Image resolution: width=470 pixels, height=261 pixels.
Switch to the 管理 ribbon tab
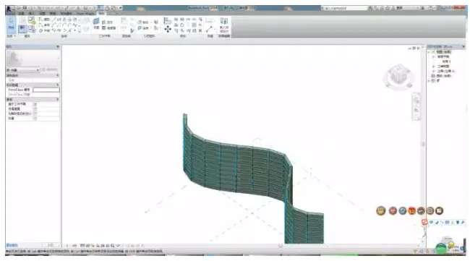(x=53, y=14)
